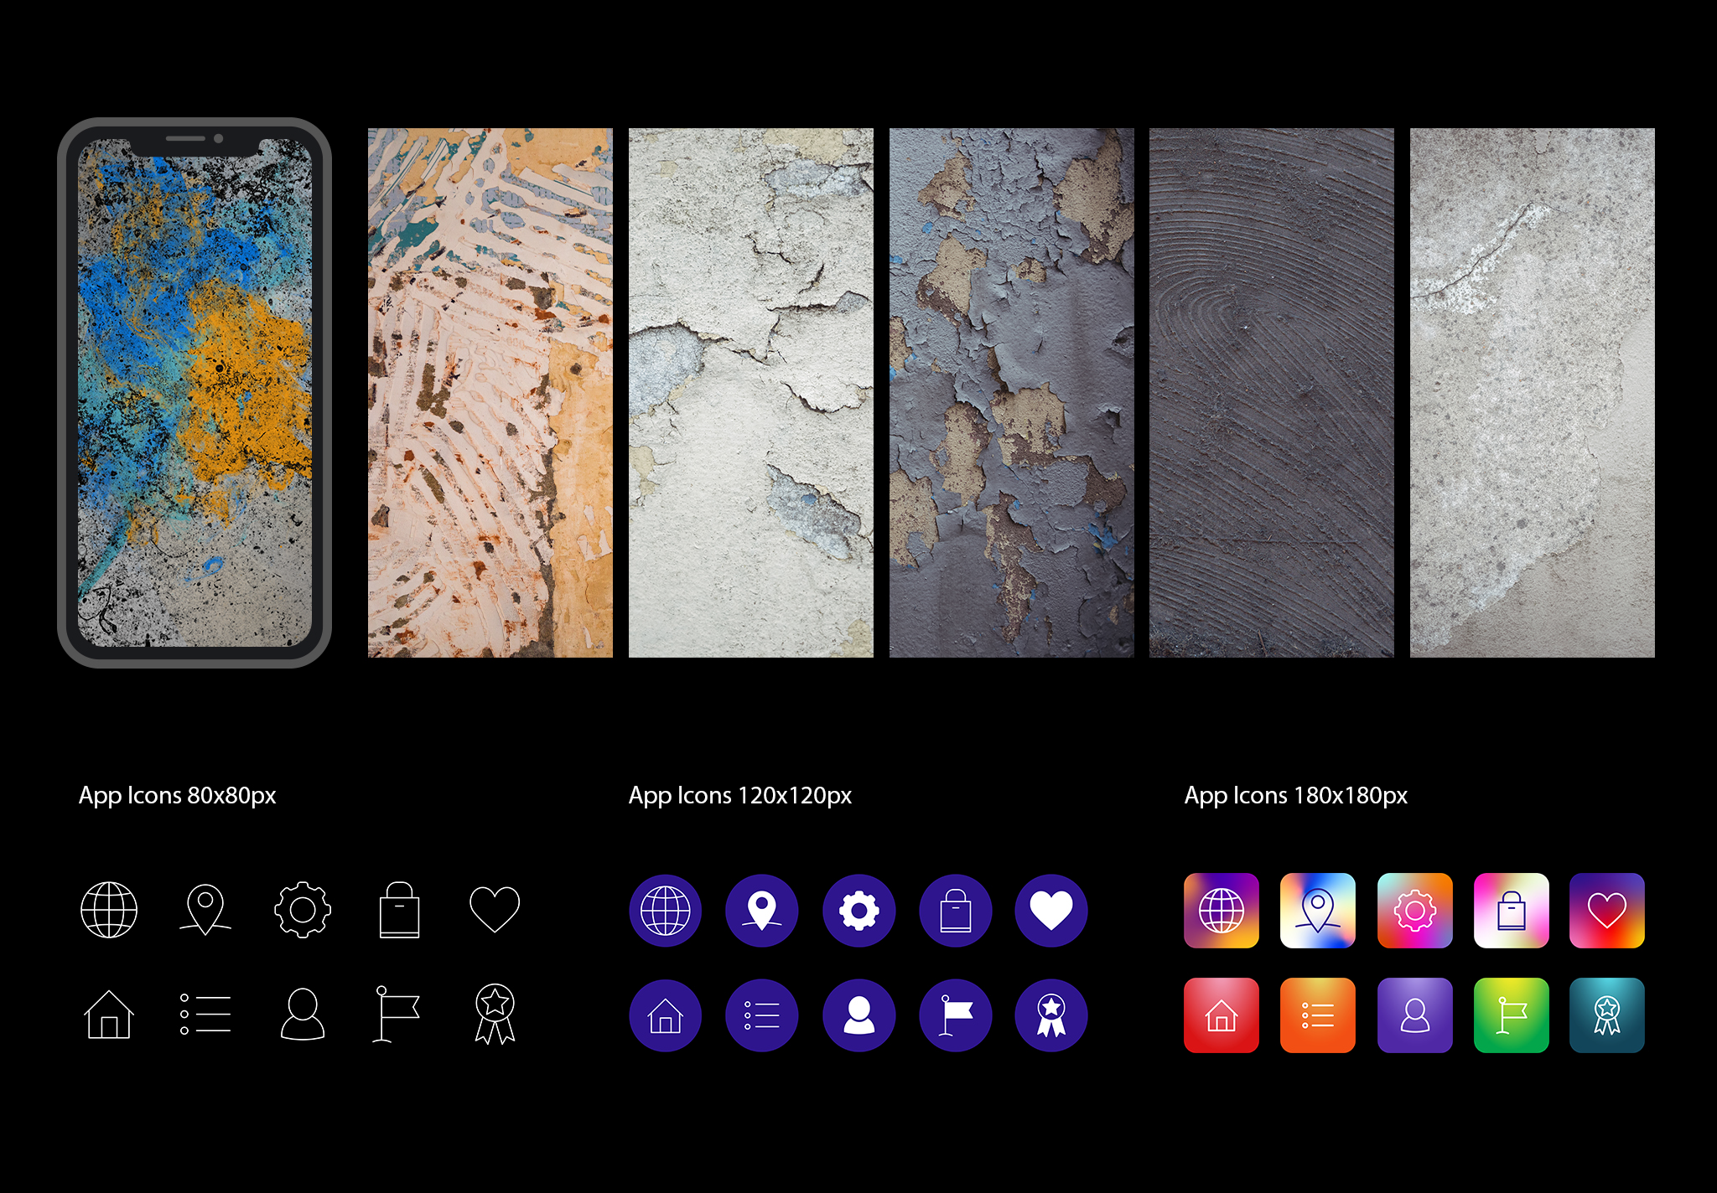The width and height of the screenshot is (1717, 1193).
Task: Select the peach orange painted texture wallpaper
Action: click(490, 392)
